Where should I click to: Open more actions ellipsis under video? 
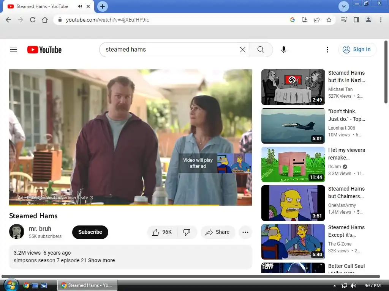[245, 232]
